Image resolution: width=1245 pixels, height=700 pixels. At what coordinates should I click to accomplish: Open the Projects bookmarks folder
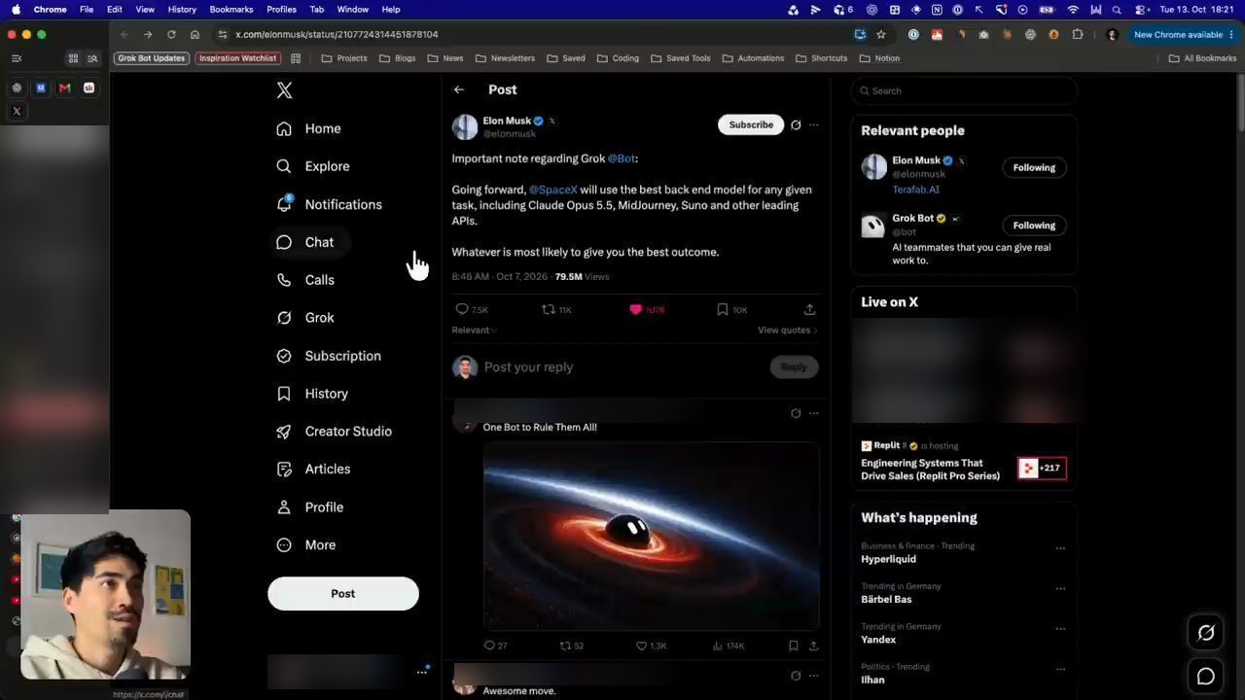(x=344, y=58)
